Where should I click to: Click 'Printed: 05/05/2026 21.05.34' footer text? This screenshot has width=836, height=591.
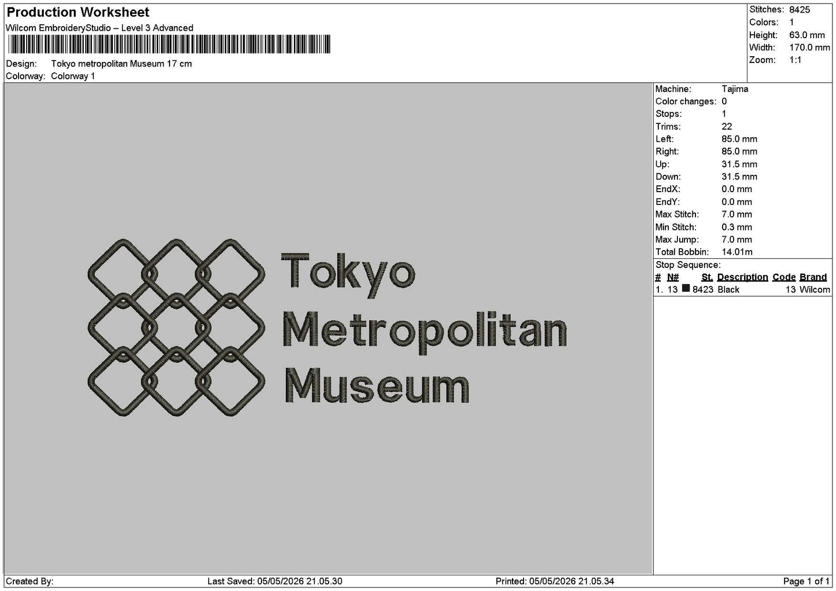[555, 581]
